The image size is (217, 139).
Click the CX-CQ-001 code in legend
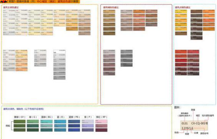tap(199, 123)
